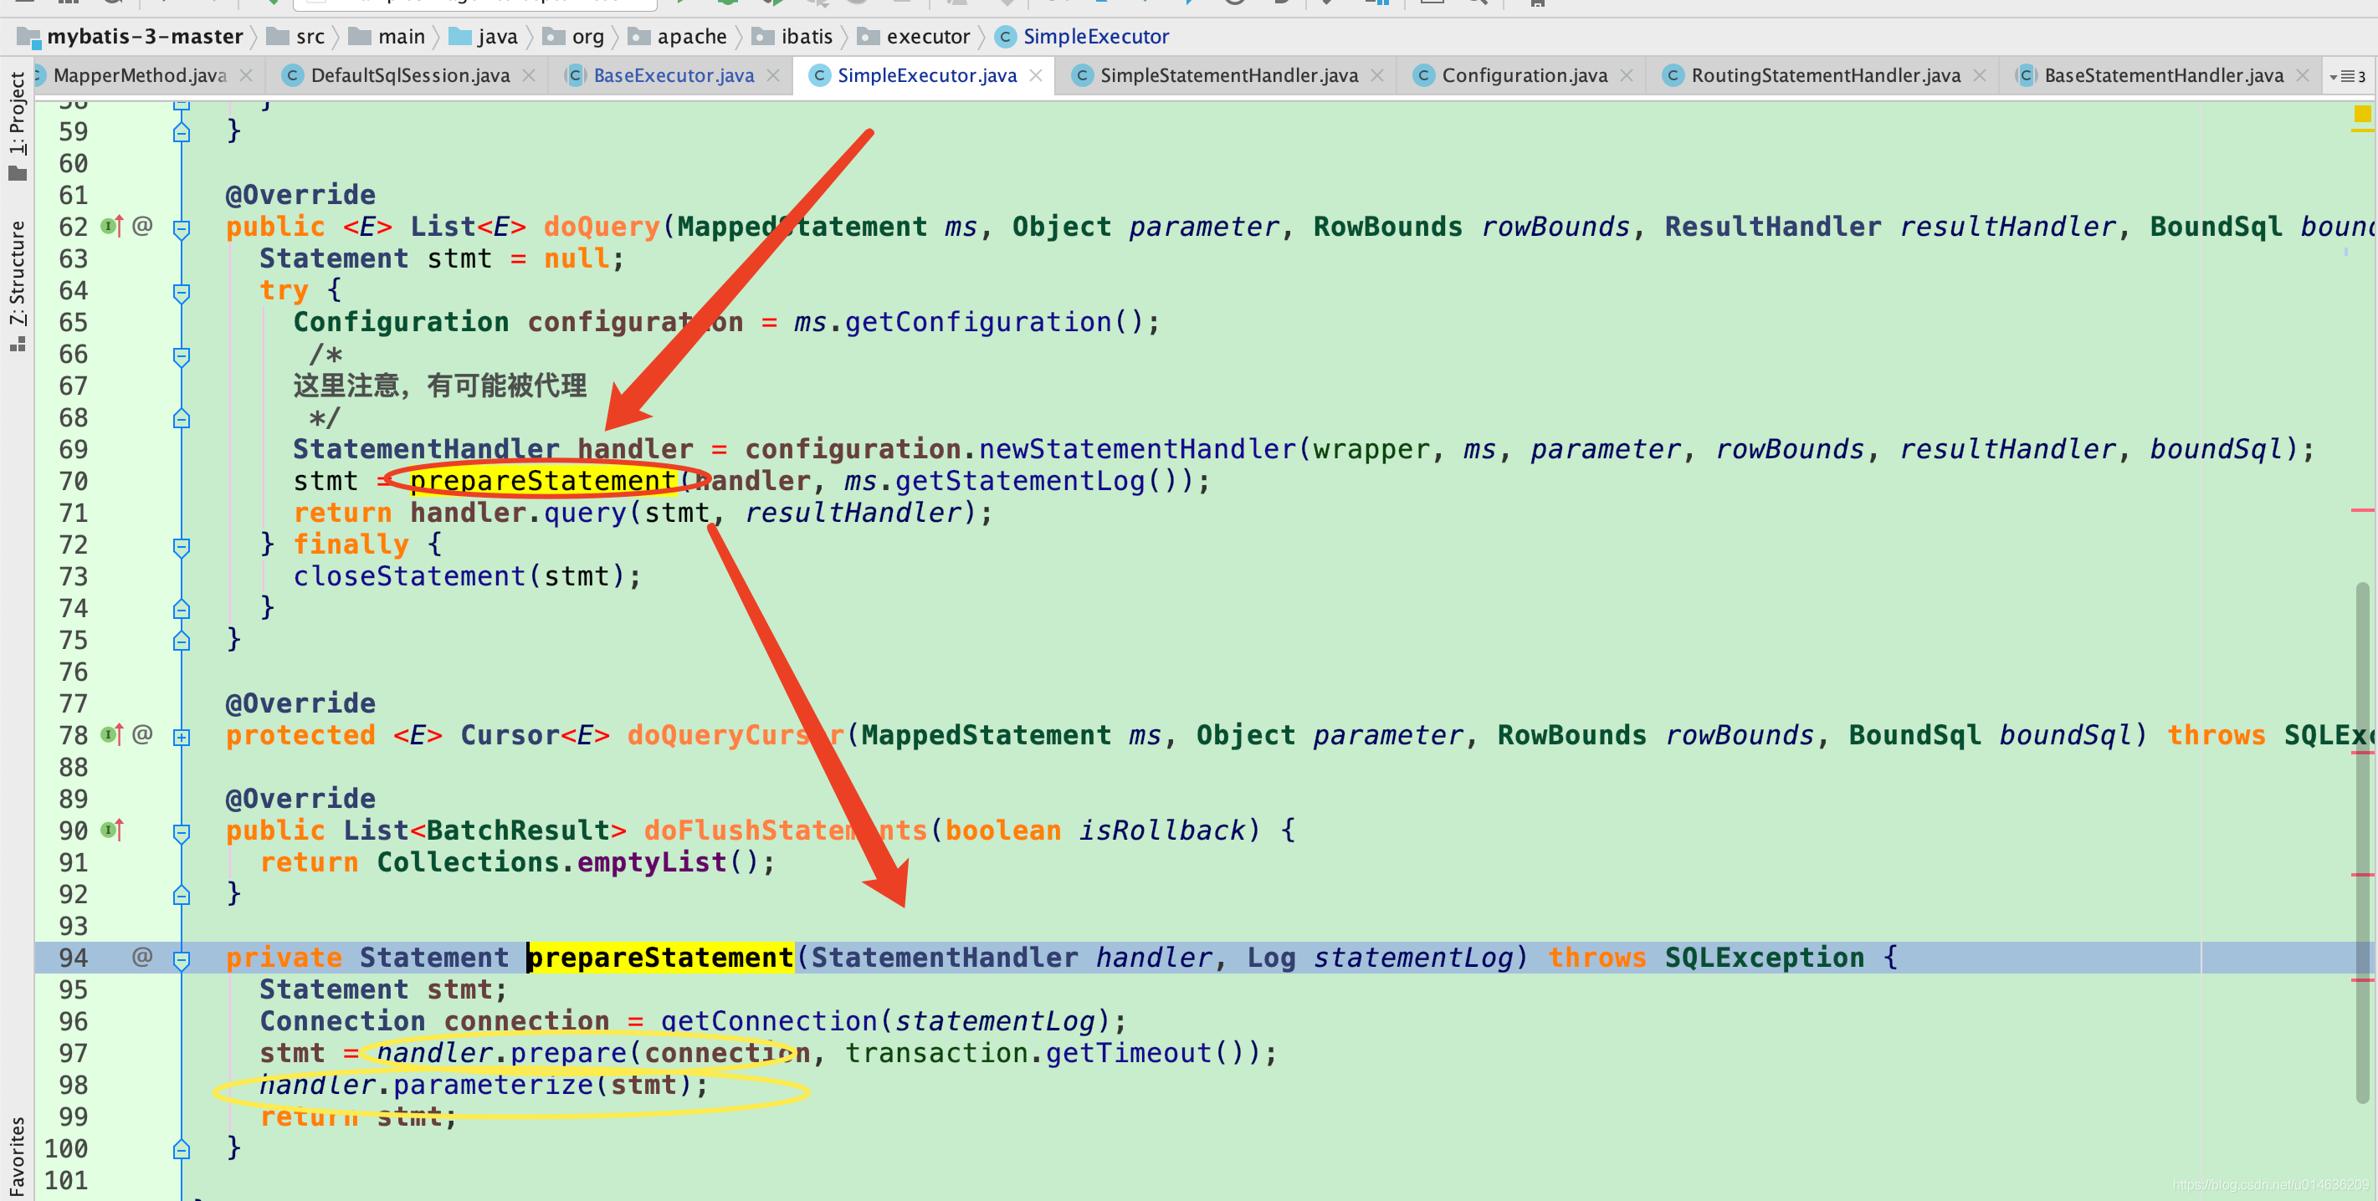Click getConnection call on line 96

[x=768, y=1021]
